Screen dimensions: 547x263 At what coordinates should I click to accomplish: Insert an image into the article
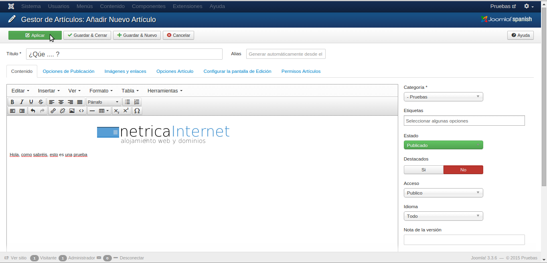tap(72, 111)
